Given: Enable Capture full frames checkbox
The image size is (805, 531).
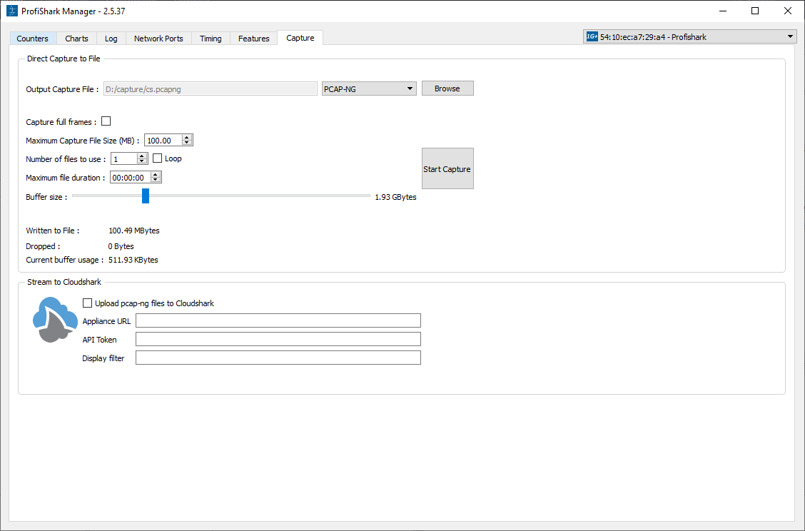Looking at the screenshot, I should pos(106,121).
